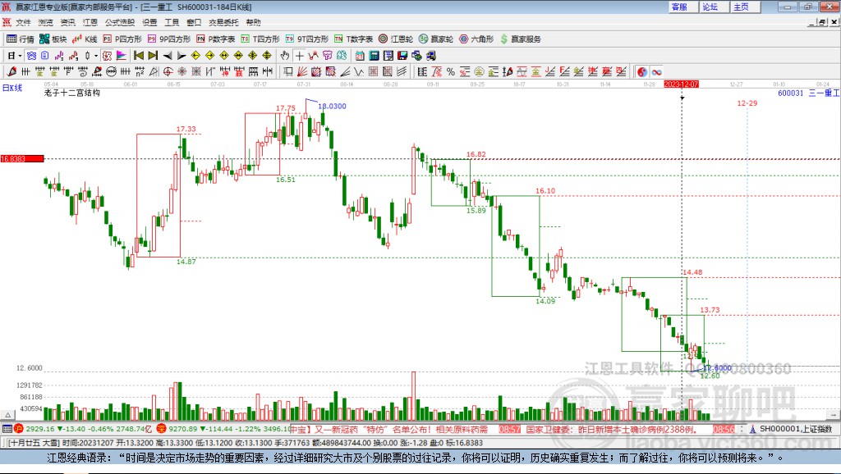Jump to the first bar with the skip-to-start icon
841x474 pixels.
pos(138,56)
